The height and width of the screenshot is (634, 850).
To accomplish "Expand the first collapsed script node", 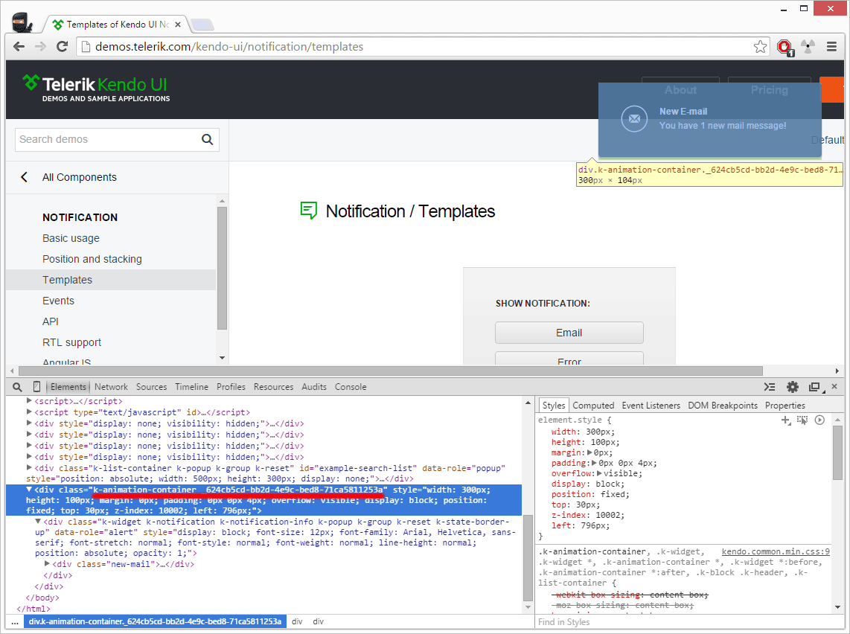I will [x=29, y=401].
